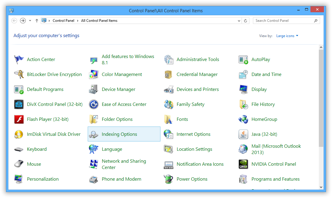Click the Internet Options link text
The width and height of the screenshot is (332, 198).
(x=193, y=134)
